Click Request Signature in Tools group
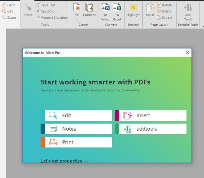The height and width of the screenshot is (178, 204). coord(52,17)
